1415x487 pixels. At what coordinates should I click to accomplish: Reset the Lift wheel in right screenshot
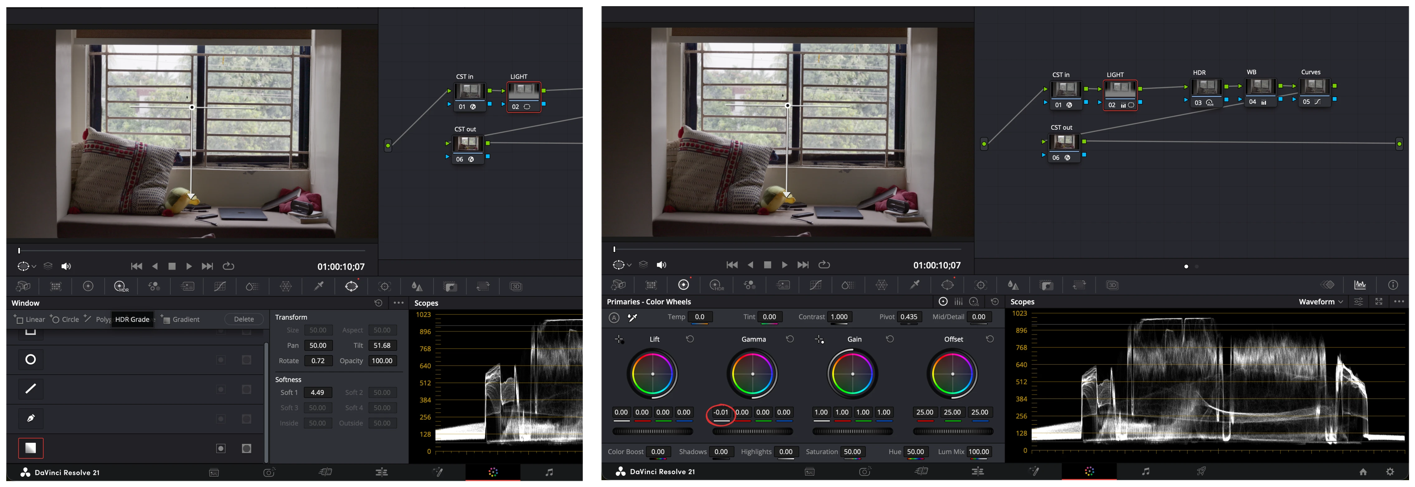point(690,339)
